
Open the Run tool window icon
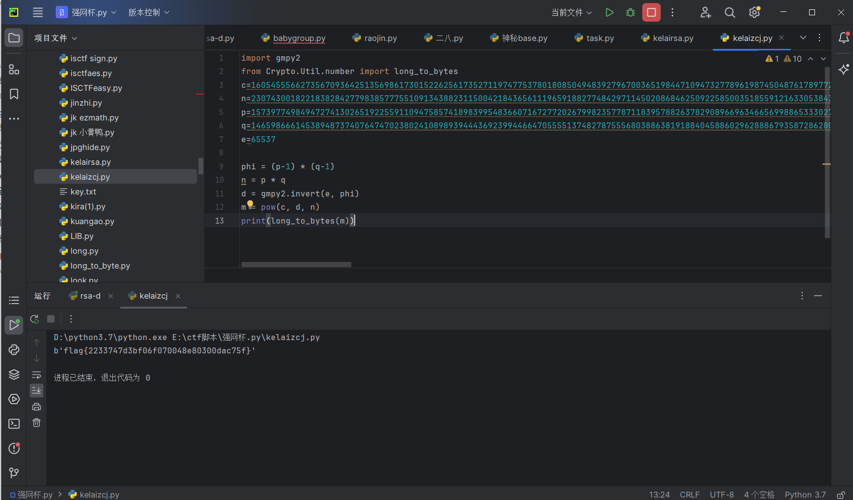pos(14,325)
